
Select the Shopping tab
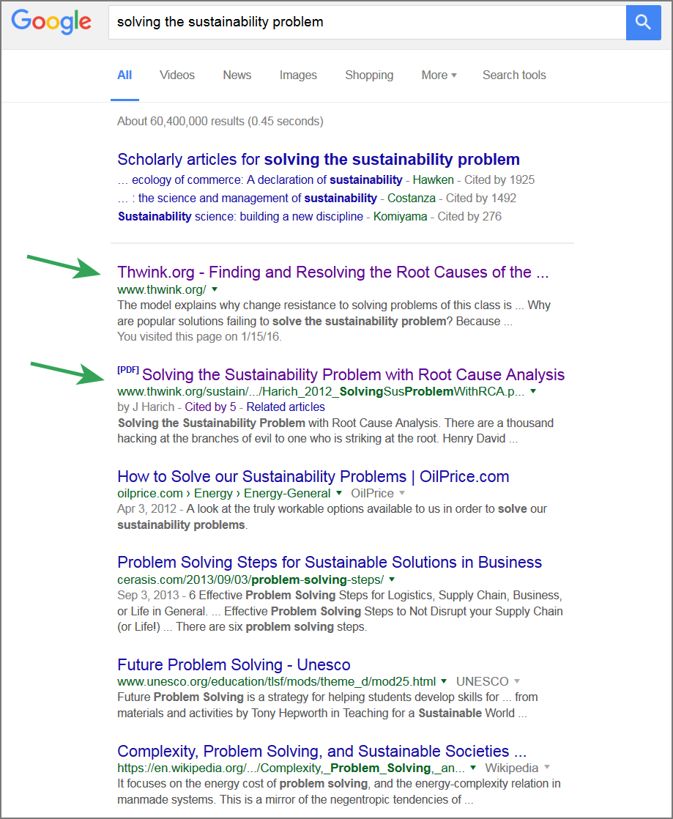(x=369, y=75)
